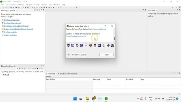Open the Project menu
The height and width of the screenshot is (102, 181).
coord(44,5)
